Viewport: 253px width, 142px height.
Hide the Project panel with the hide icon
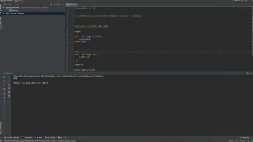(62, 4)
